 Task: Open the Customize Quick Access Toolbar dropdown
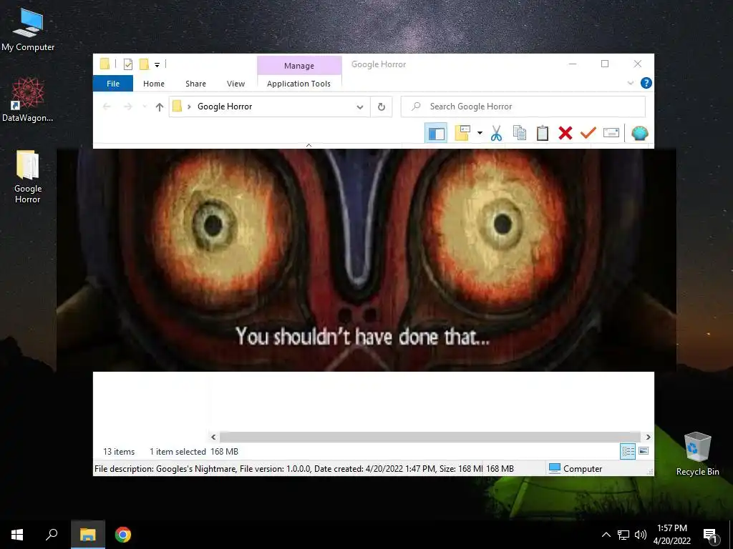point(157,64)
